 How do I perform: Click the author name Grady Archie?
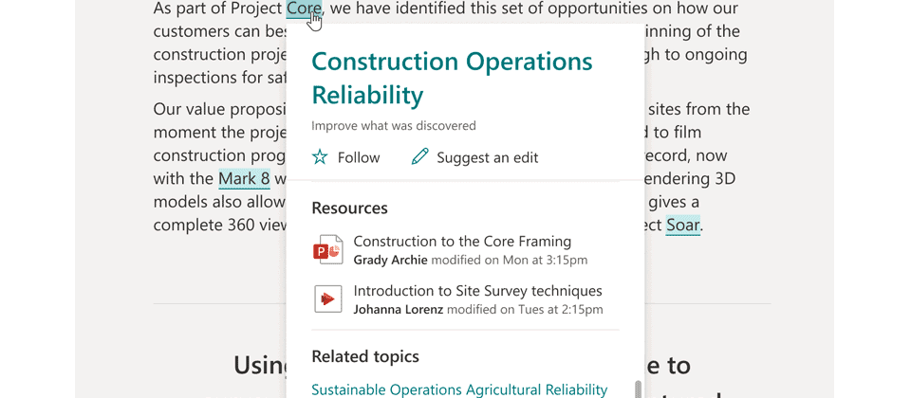390,260
